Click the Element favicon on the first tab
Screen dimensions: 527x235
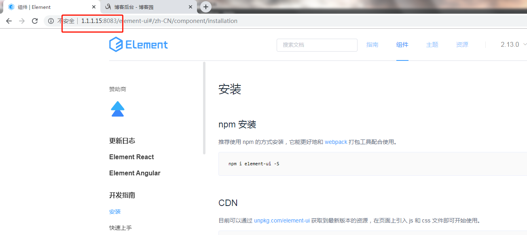click(11, 7)
